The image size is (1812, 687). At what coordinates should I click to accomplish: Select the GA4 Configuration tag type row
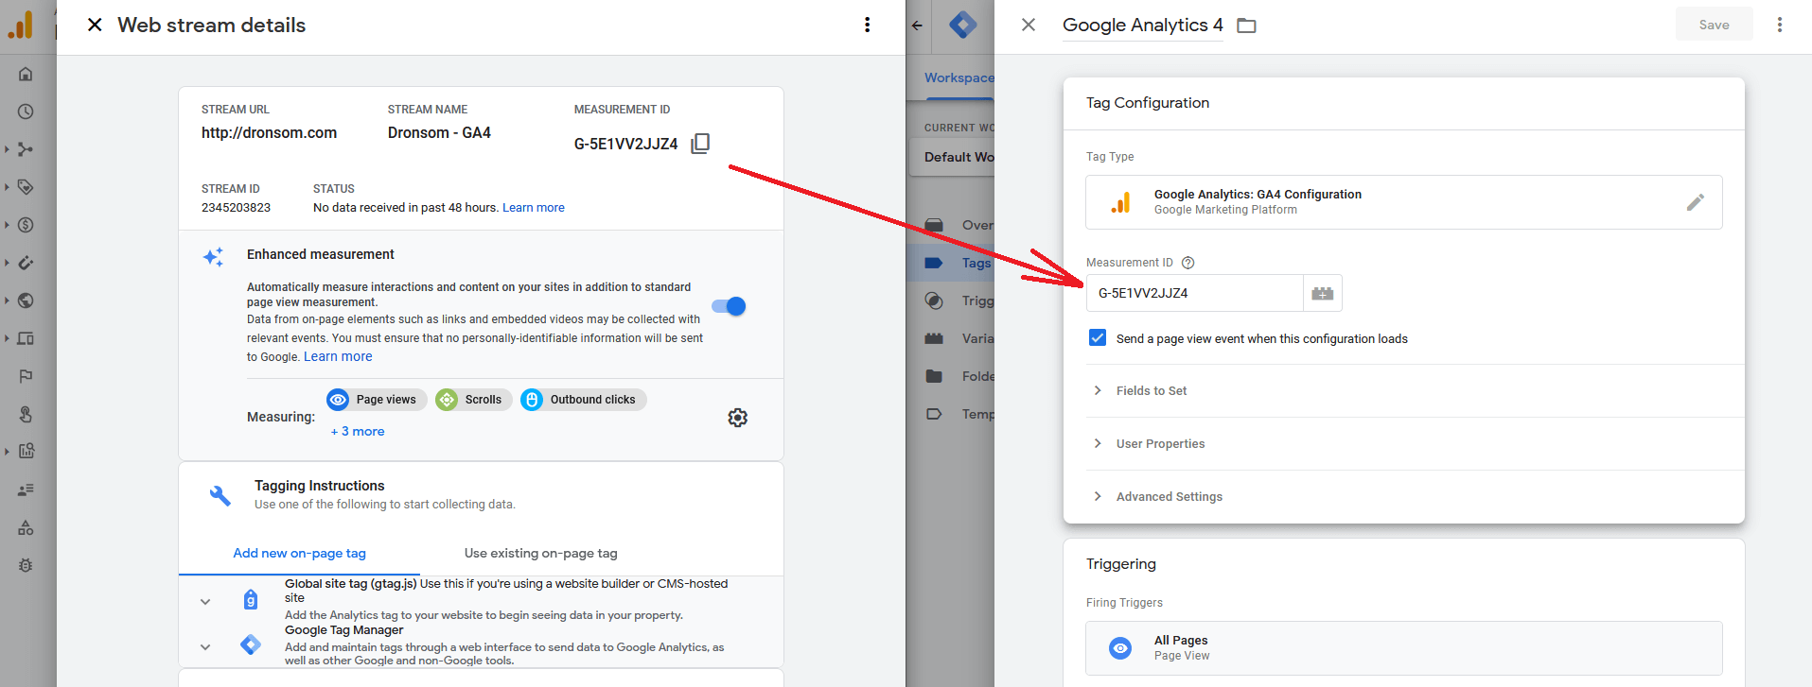coord(1403,202)
